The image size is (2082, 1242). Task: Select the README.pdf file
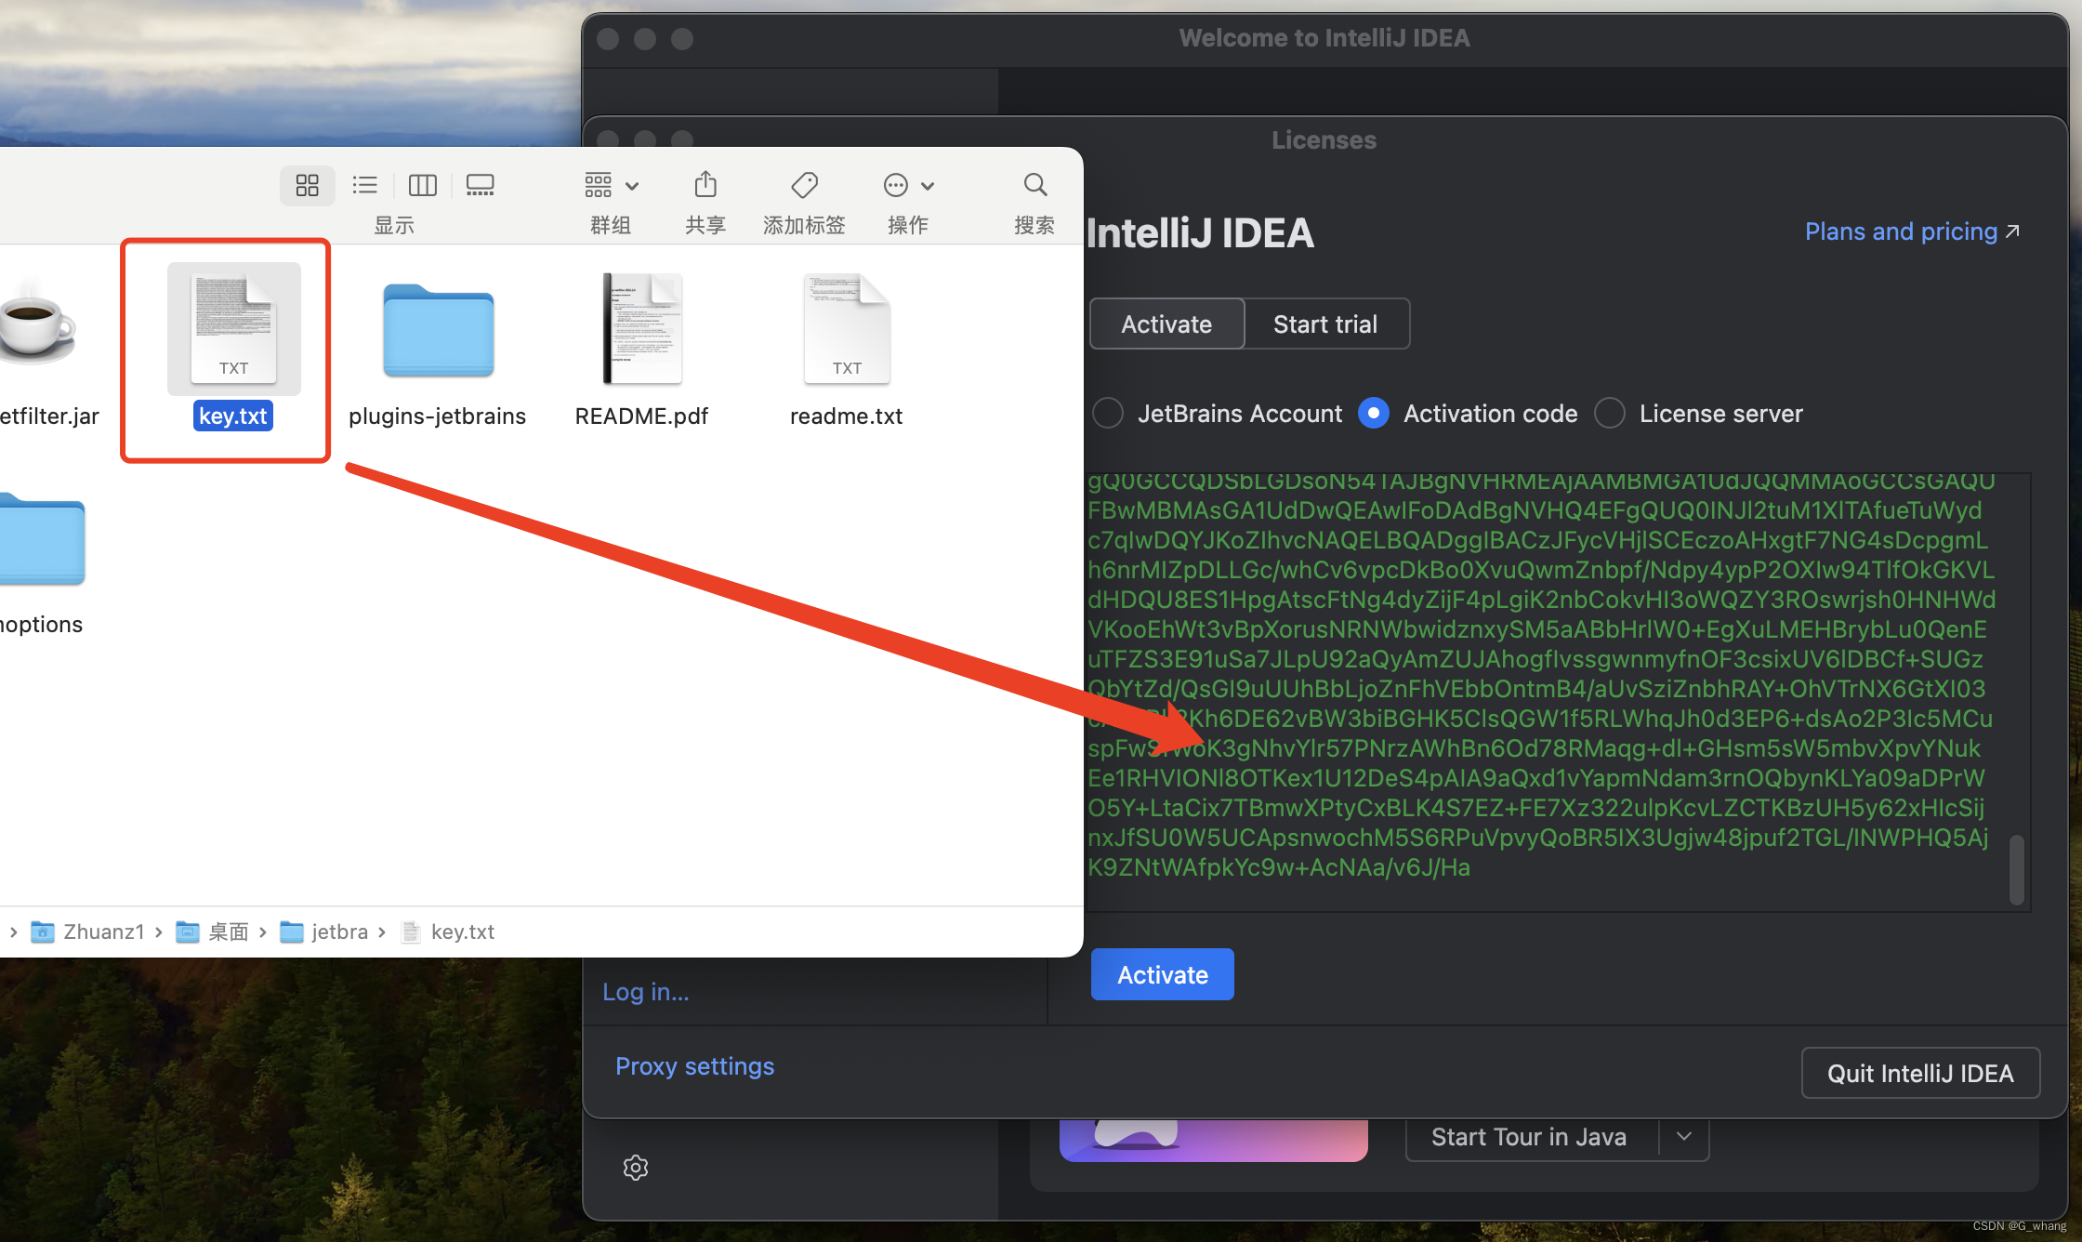[641, 350]
